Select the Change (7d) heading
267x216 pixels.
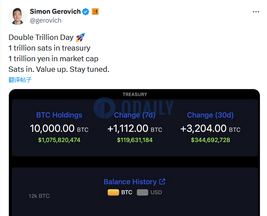click(x=135, y=115)
